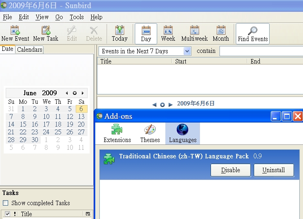Open the Go menu

pos(59,17)
